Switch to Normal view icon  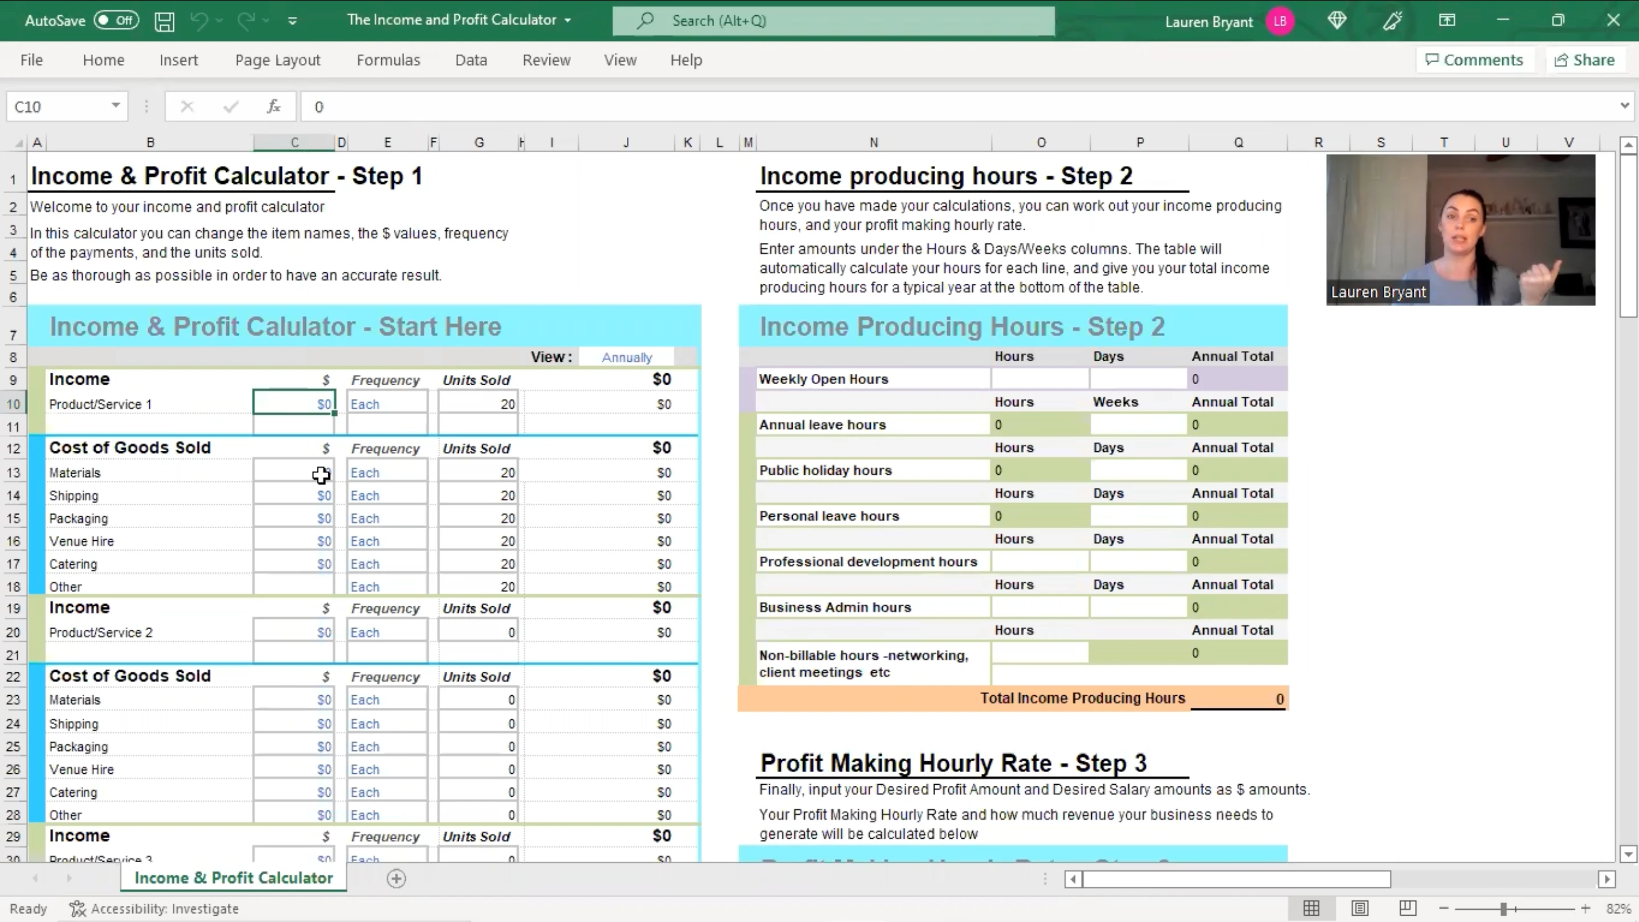click(1311, 908)
